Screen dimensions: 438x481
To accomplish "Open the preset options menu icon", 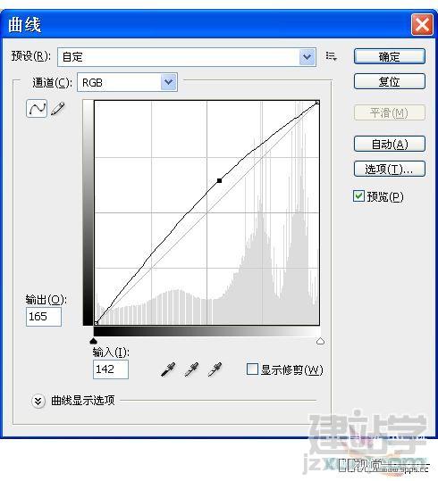I will 331,56.
